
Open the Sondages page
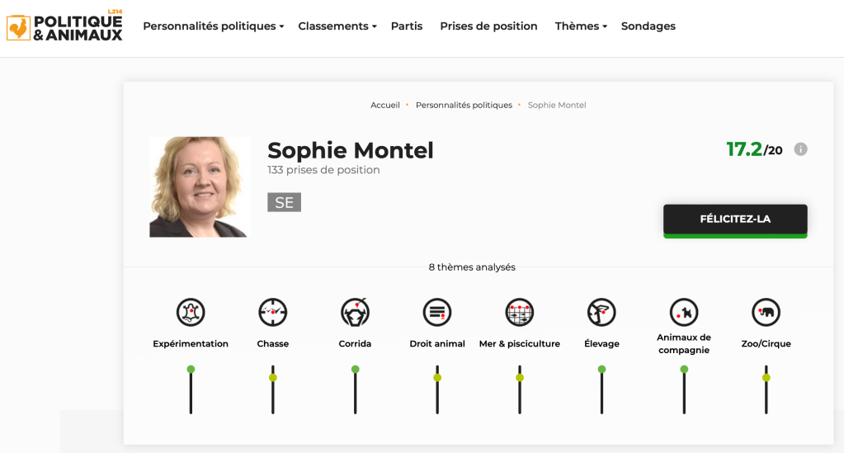tap(648, 26)
